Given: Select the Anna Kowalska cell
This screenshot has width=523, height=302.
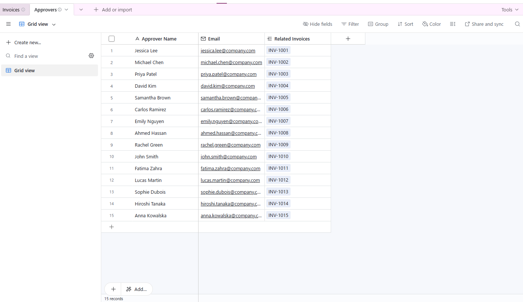Looking at the screenshot, I should point(165,215).
